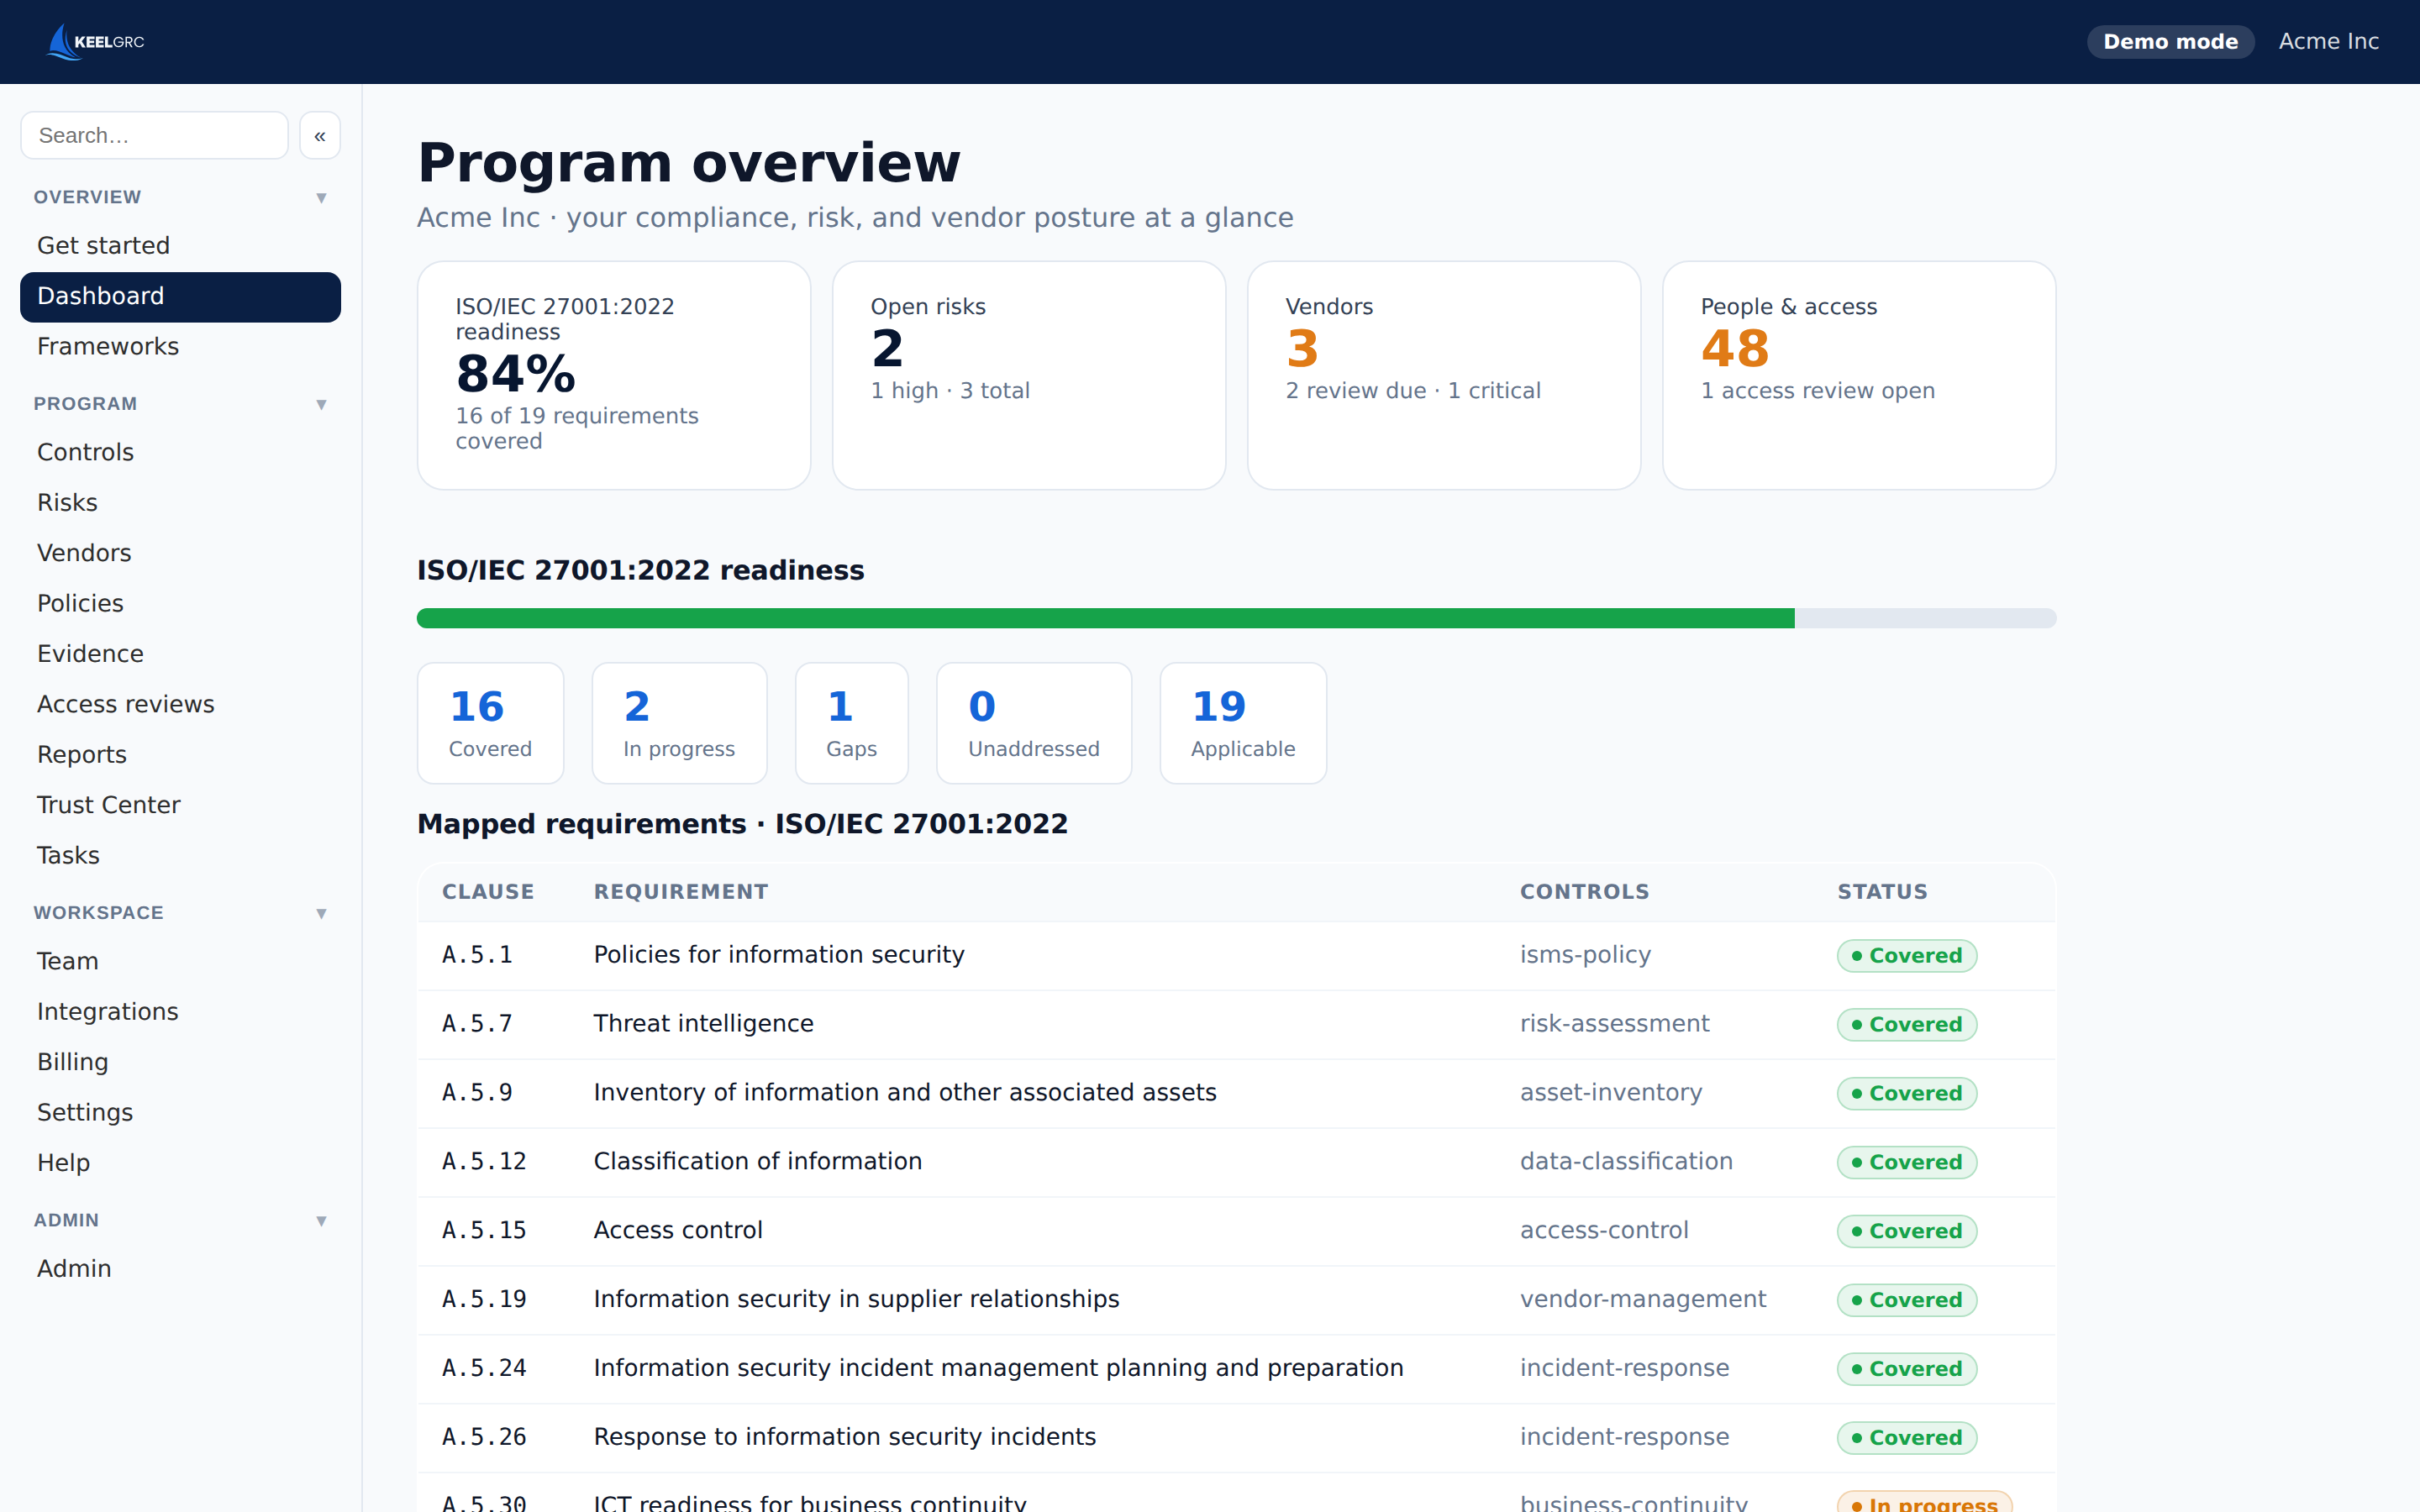Click the Covered badge for A.5.1
The image size is (2420, 1512).
click(1906, 956)
